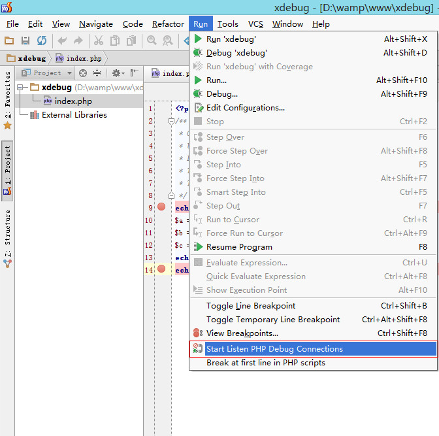Click the Save All floppy disk icon
The width and height of the screenshot is (439, 436).
(x=25, y=41)
